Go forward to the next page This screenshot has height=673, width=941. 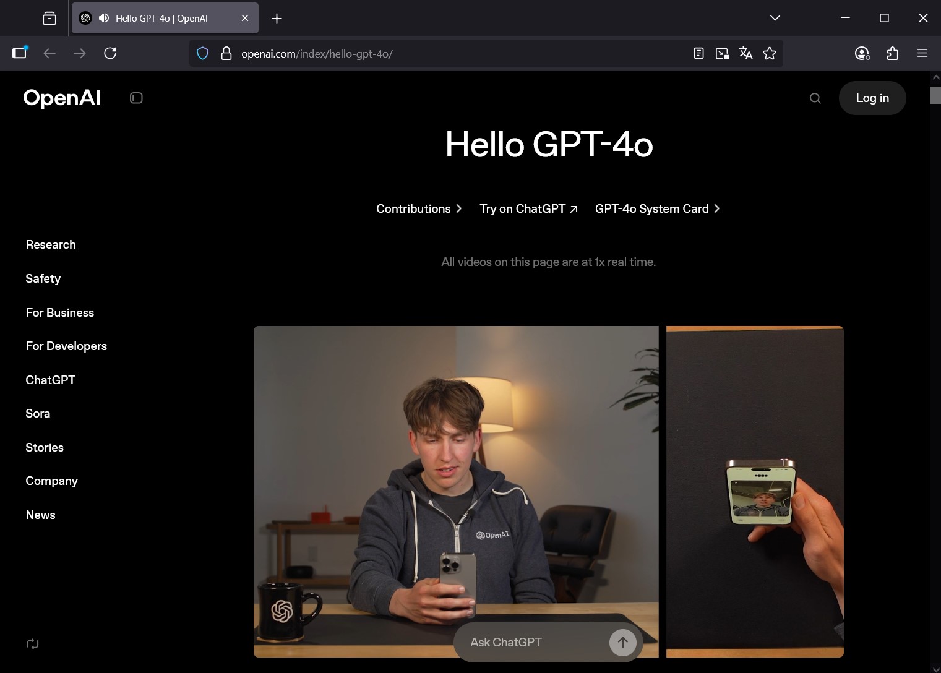coord(80,53)
